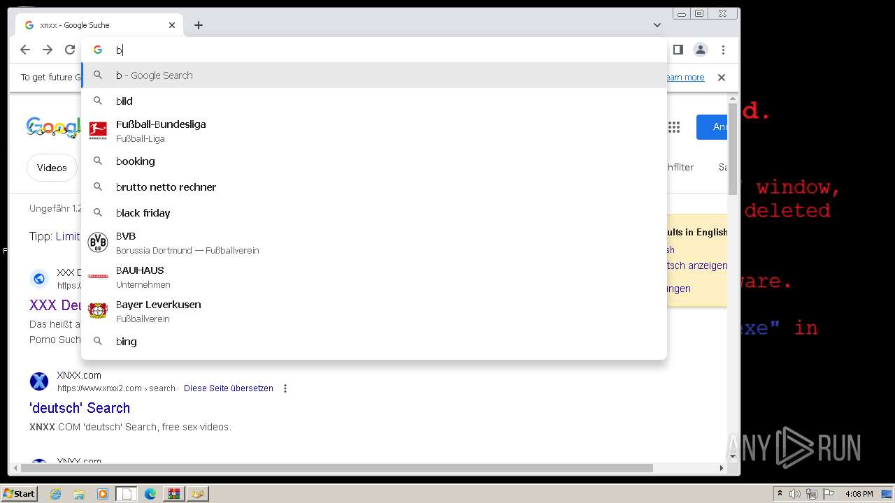Screen dimensions: 895x503
Task: Click the blue Anmelden sign-in button
Action: 712,127
